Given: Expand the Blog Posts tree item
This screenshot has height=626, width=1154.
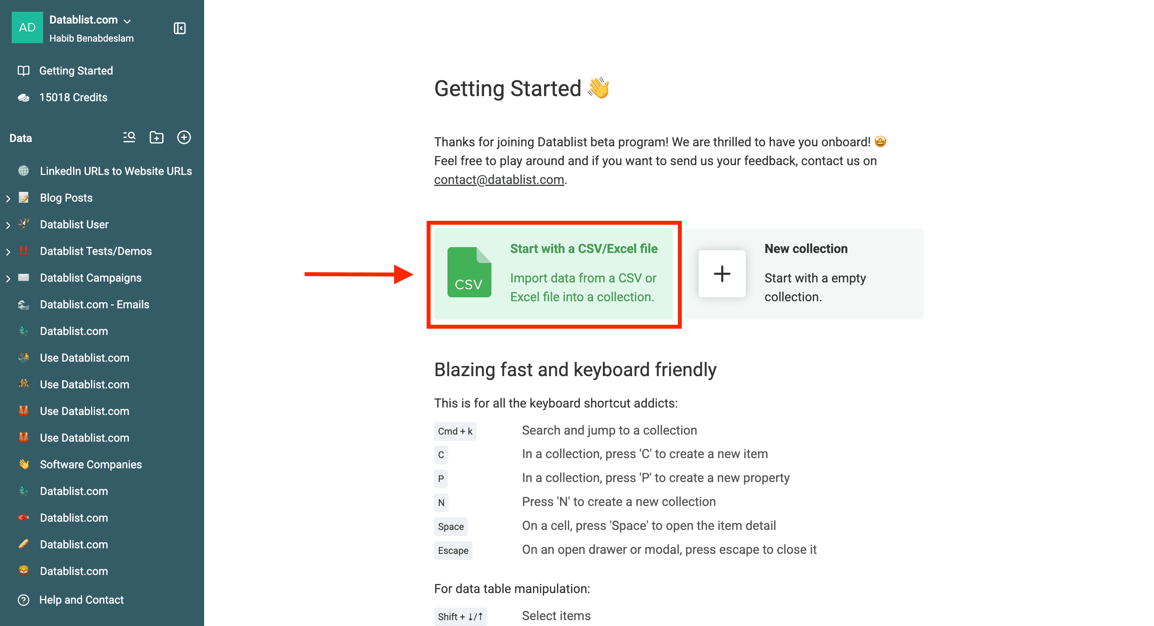Looking at the screenshot, I should [7, 197].
